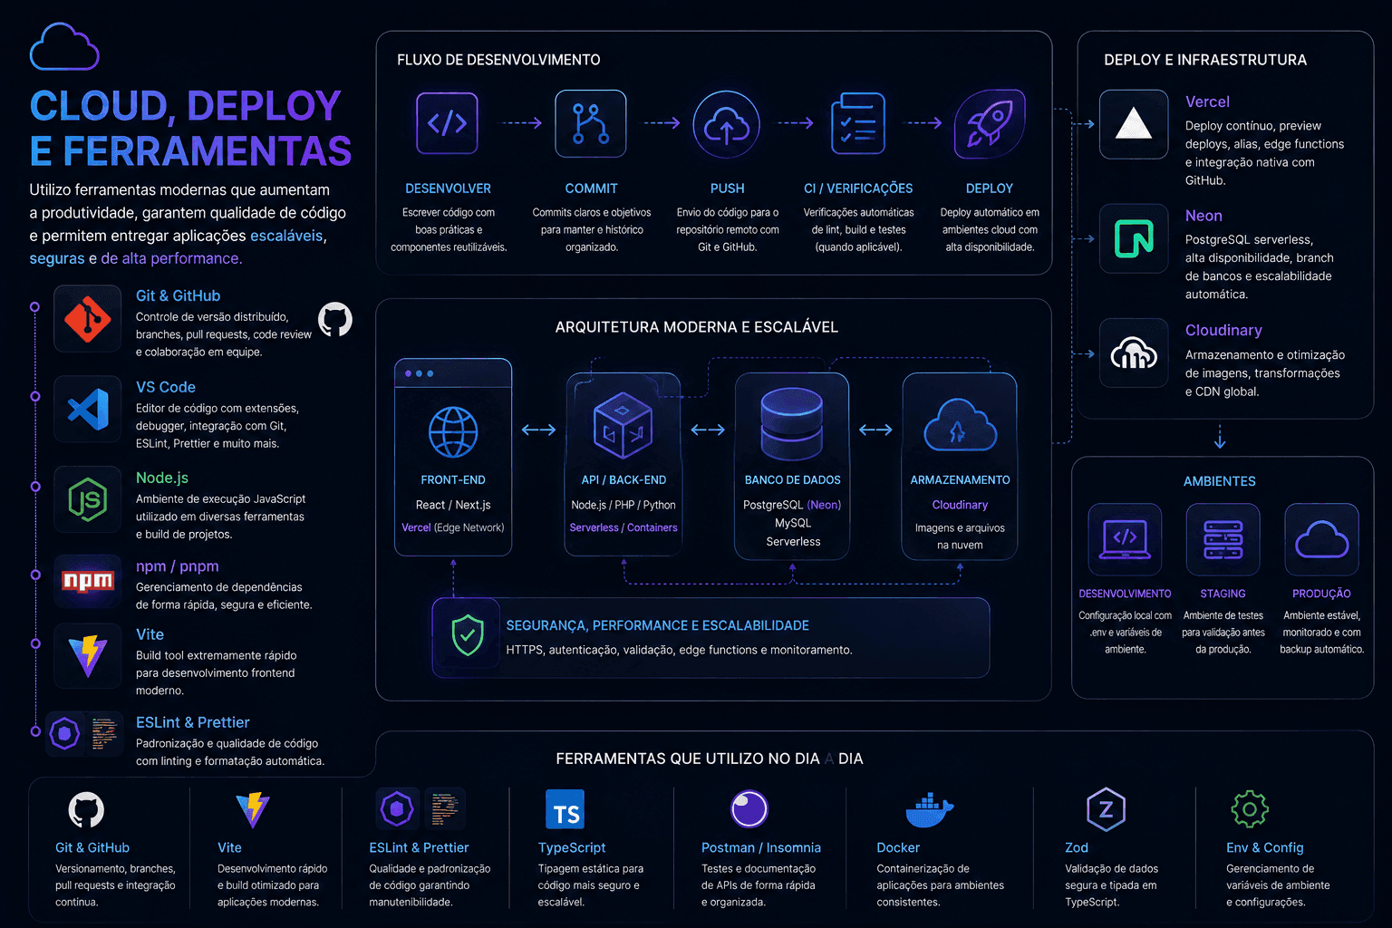Click the Prettier icon beside the left ESLint entry
This screenshot has height=928, width=1392.
tap(104, 733)
